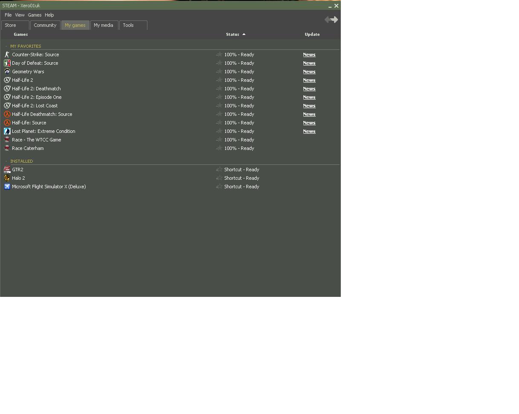Click the Half-Life Deathmatch: Source orange icon
Image resolution: width=519 pixels, height=414 pixels.
tap(7, 114)
